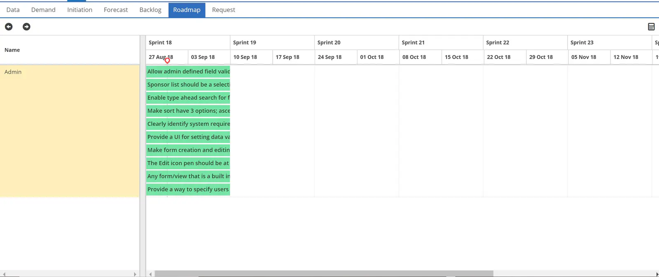Open 'Sponsor list should be a selecti' task
The image size is (659, 277).
click(x=188, y=85)
